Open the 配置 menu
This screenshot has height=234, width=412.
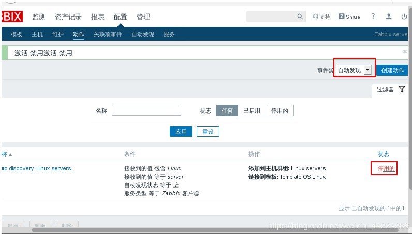tap(121, 17)
